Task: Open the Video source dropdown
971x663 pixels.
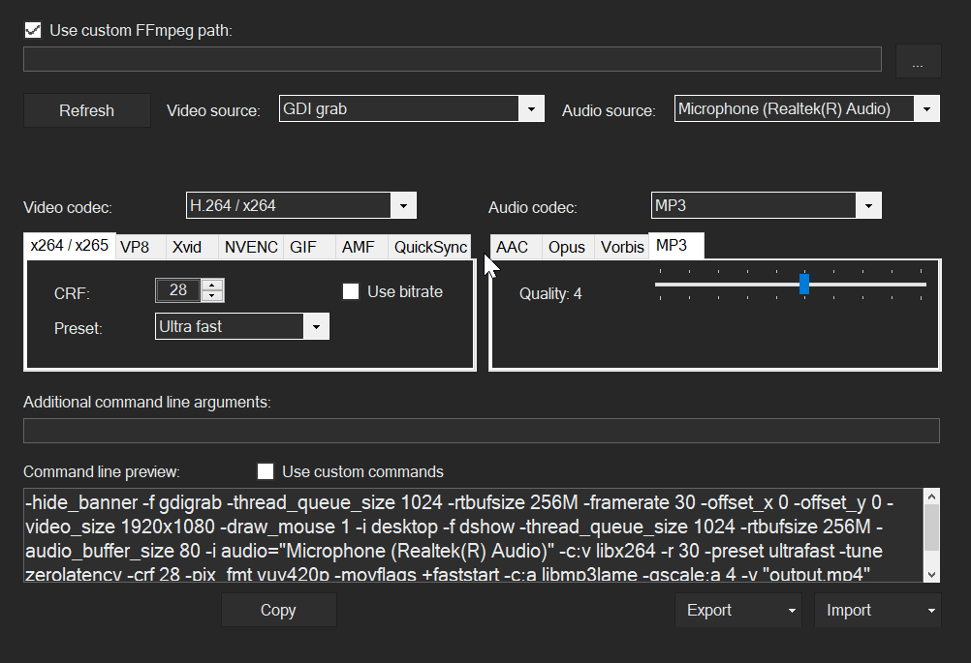Action: pyautogui.click(x=531, y=108)
